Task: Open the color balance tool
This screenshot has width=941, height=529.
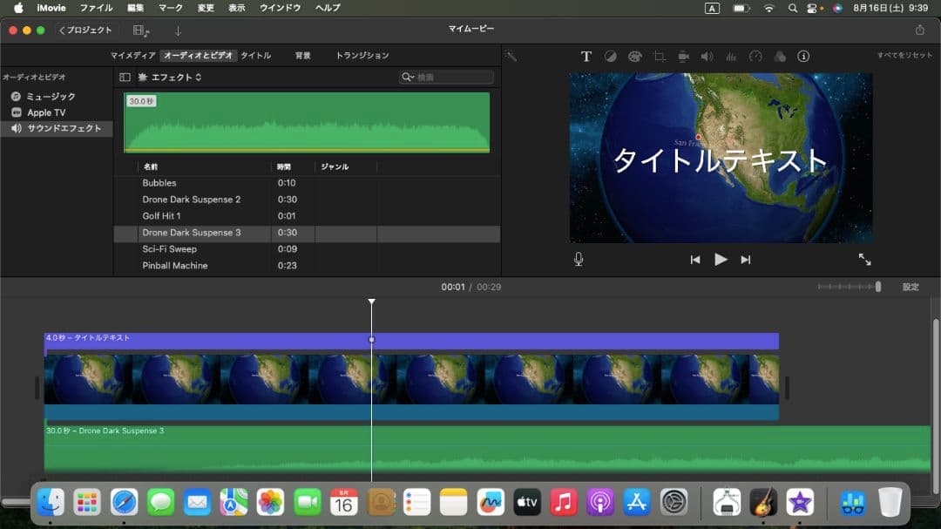Action: 611,57
